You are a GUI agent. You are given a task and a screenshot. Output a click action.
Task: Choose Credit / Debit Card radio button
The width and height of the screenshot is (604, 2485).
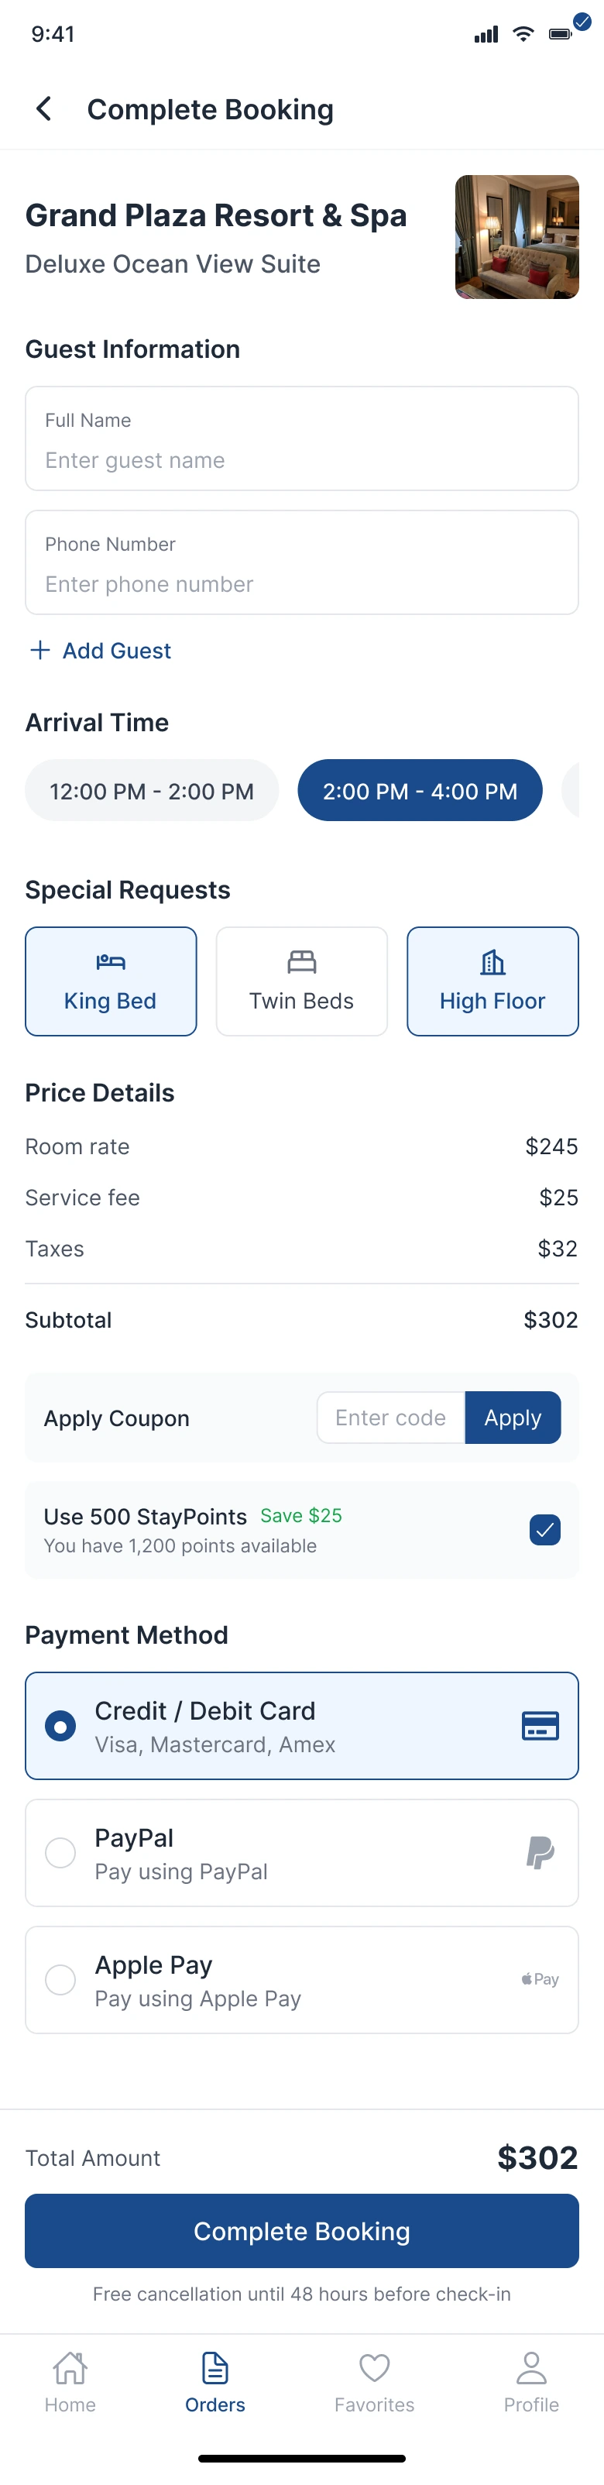(60, 1725)
